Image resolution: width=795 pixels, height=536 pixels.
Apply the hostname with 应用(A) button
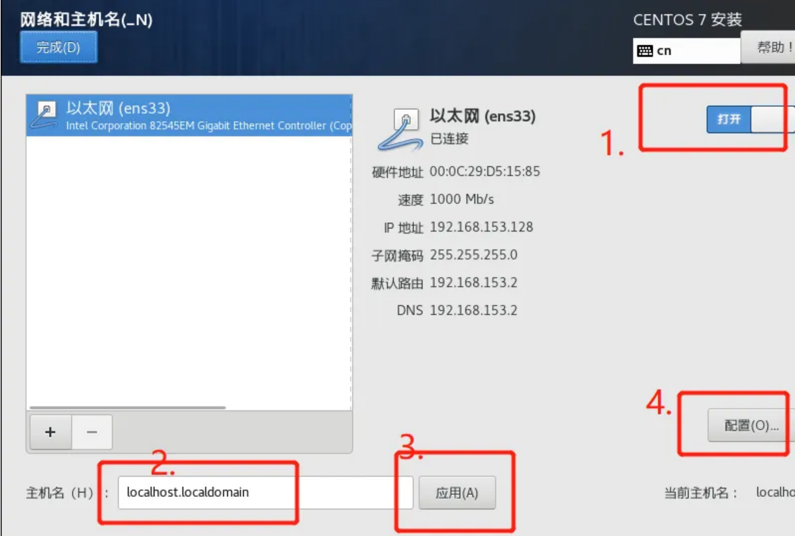[x=457, y=493]
